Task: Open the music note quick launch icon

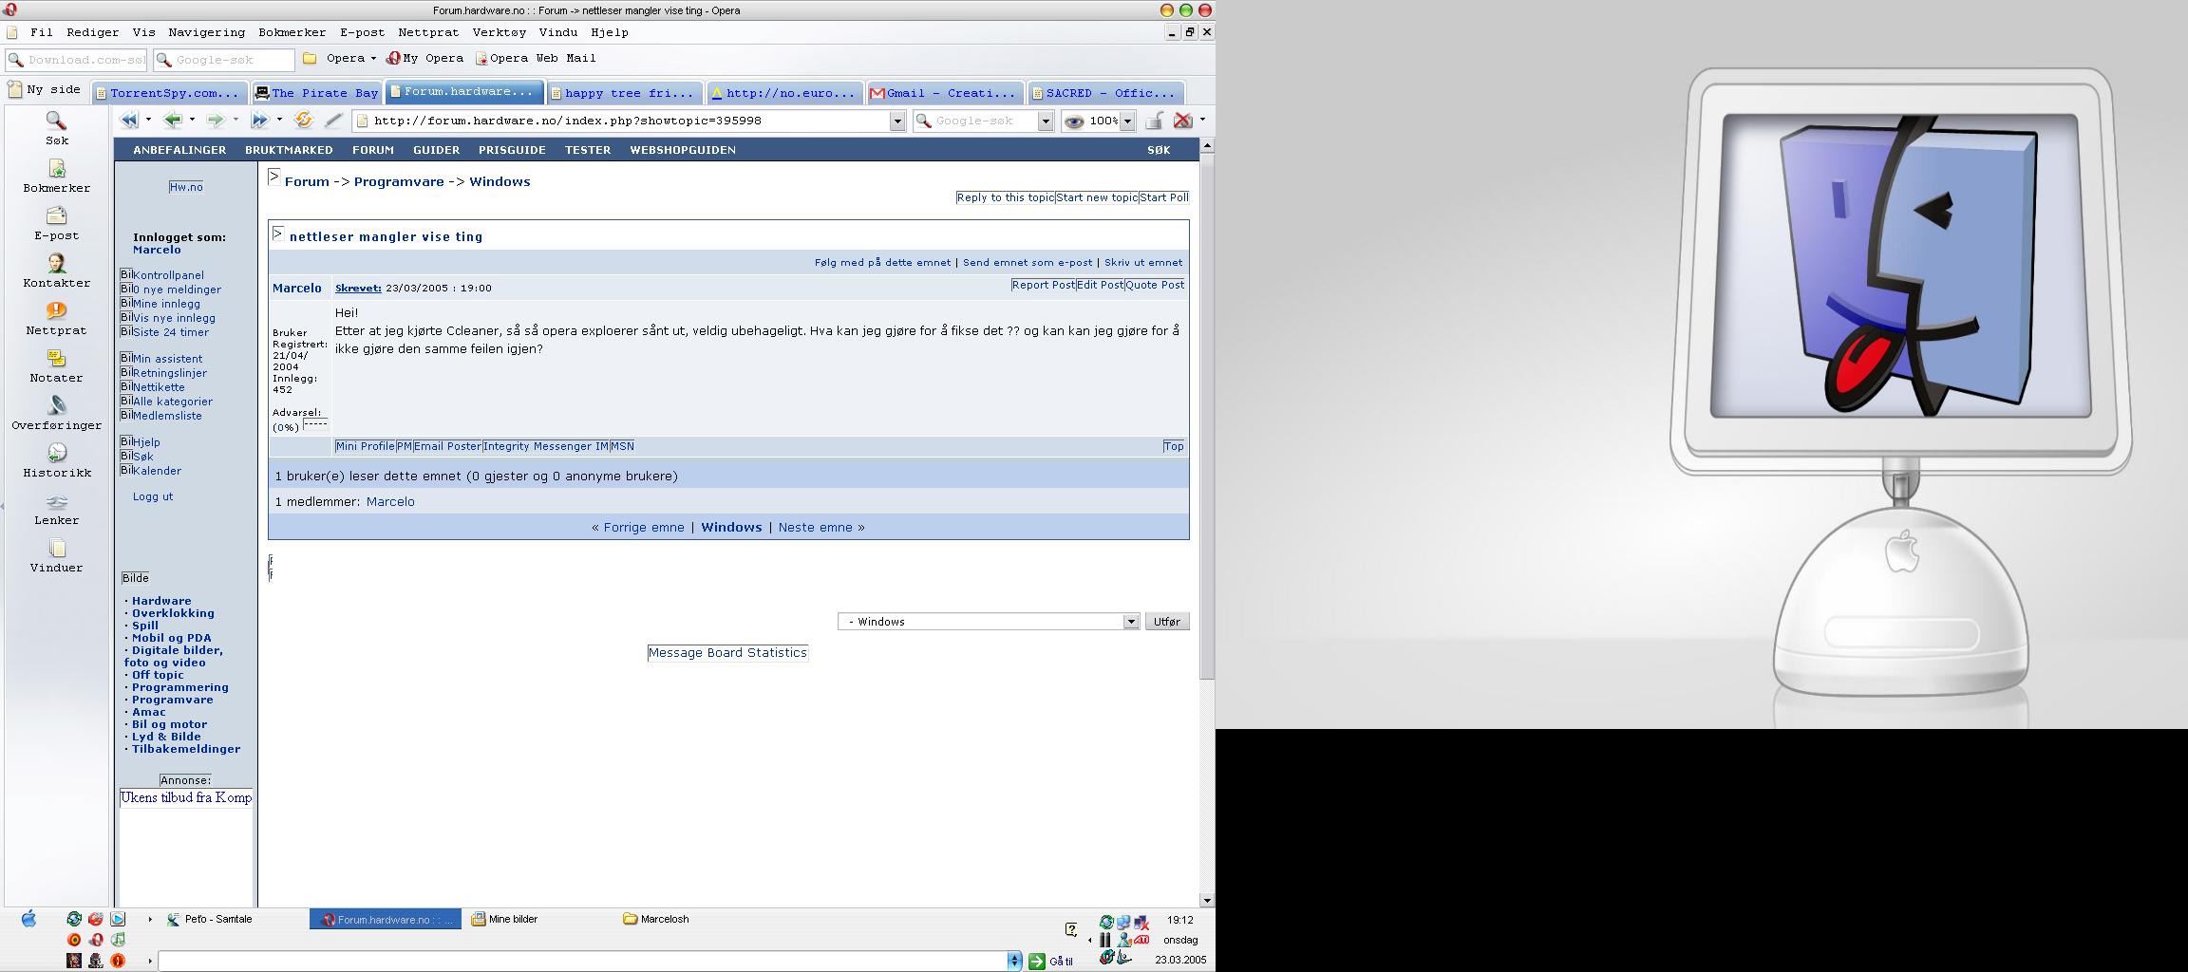Action: pyautogui.click(x=118, y=940)
